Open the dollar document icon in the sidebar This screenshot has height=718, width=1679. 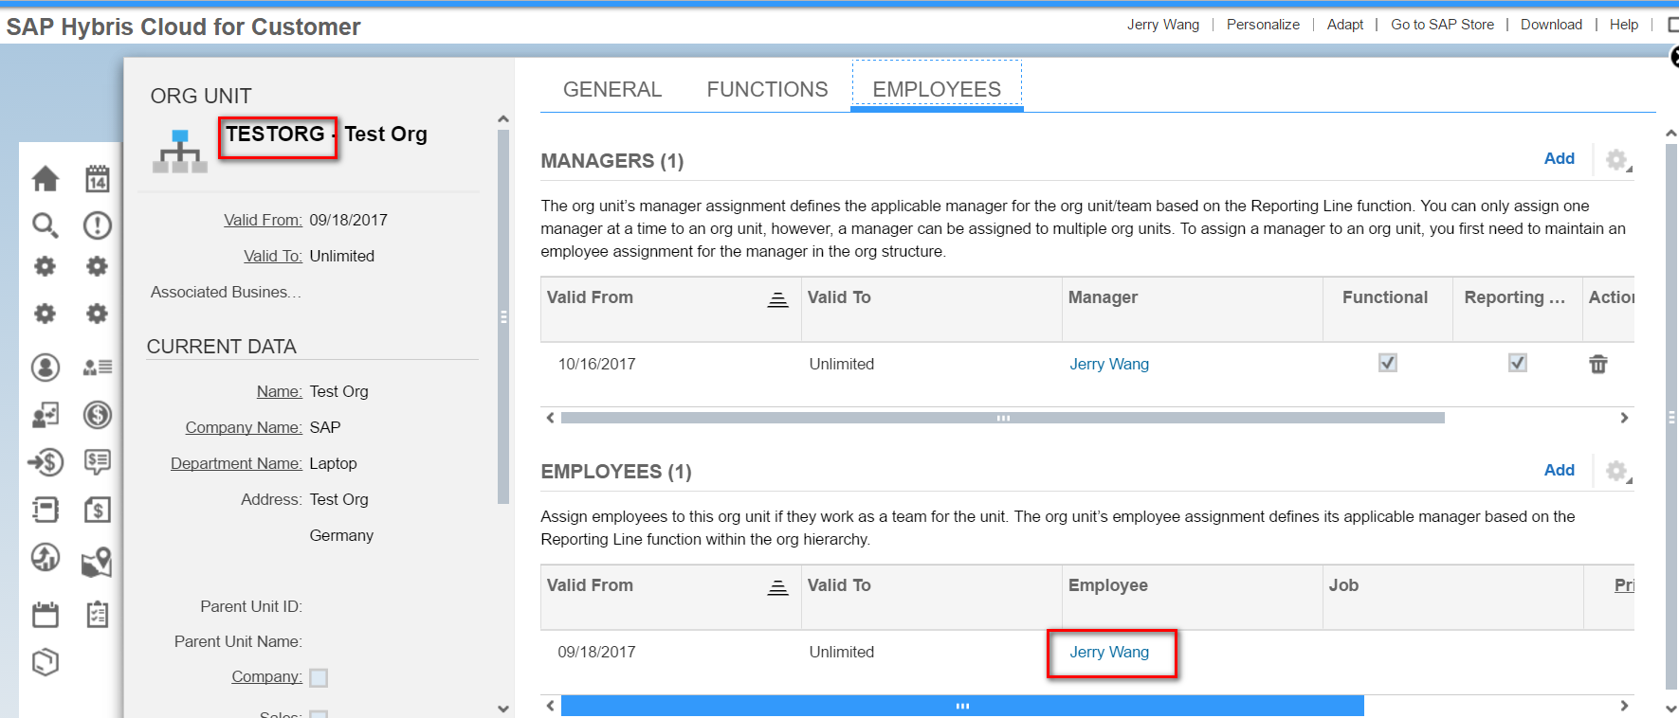click(97, 510)
